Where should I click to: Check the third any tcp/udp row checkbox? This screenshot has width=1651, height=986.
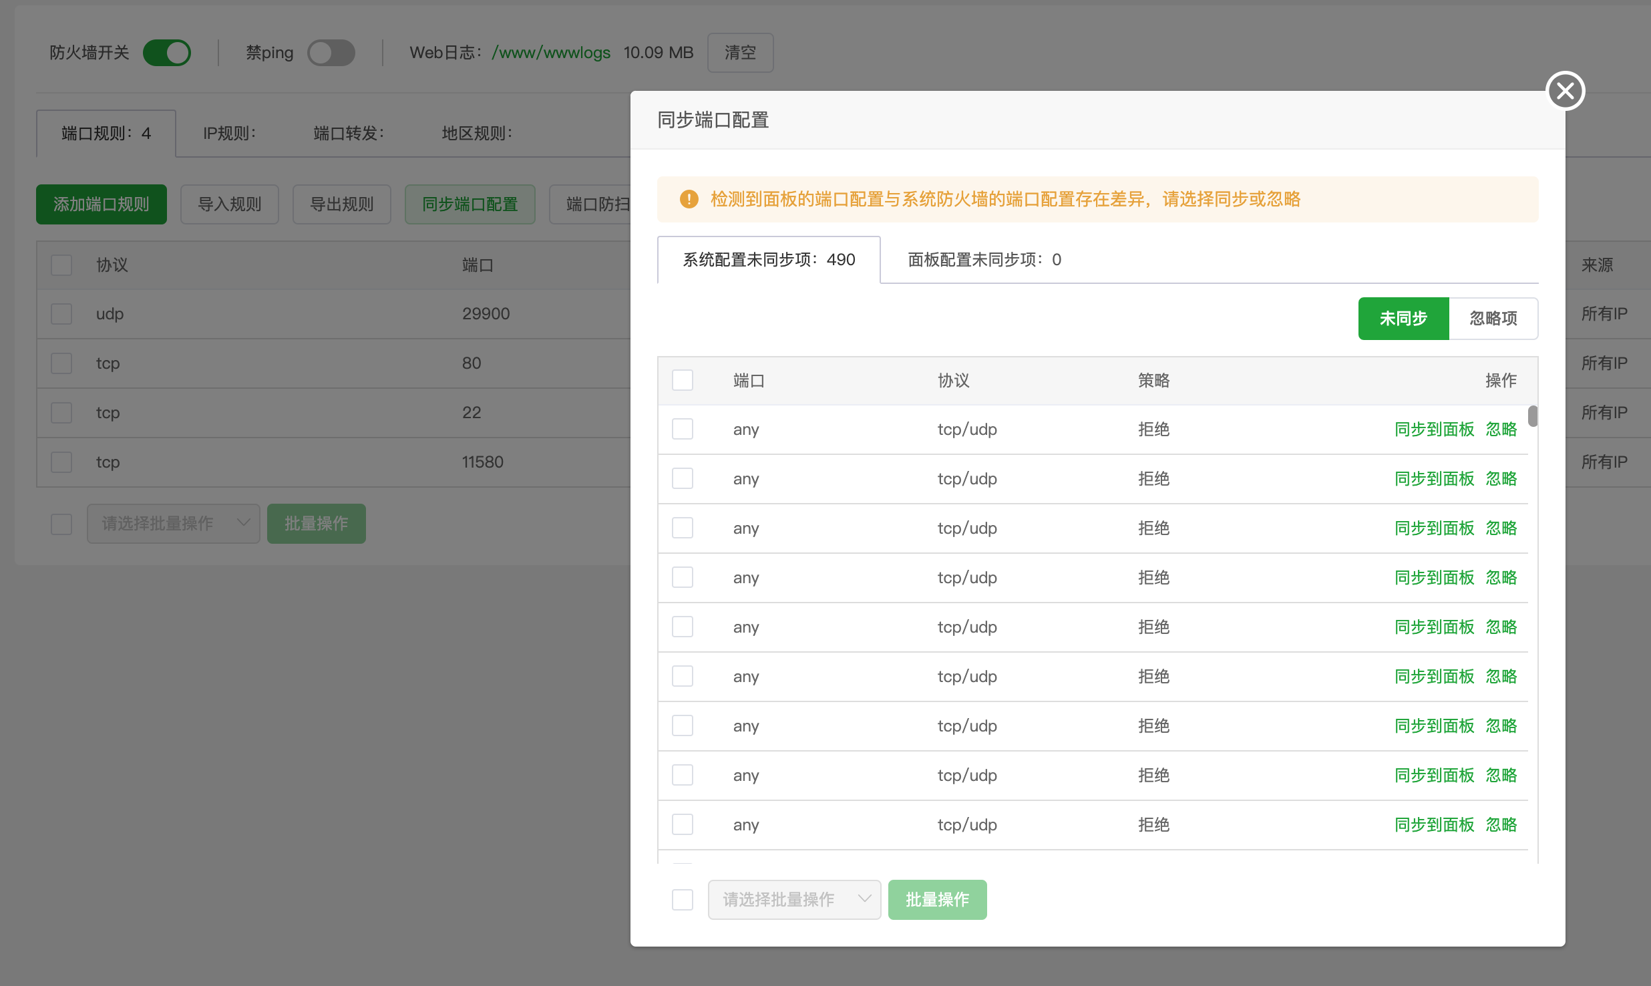pyautogui.click(x=683, y=528)
